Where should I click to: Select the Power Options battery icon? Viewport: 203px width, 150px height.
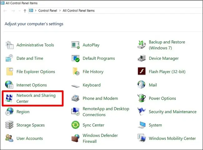click(142, 98)
